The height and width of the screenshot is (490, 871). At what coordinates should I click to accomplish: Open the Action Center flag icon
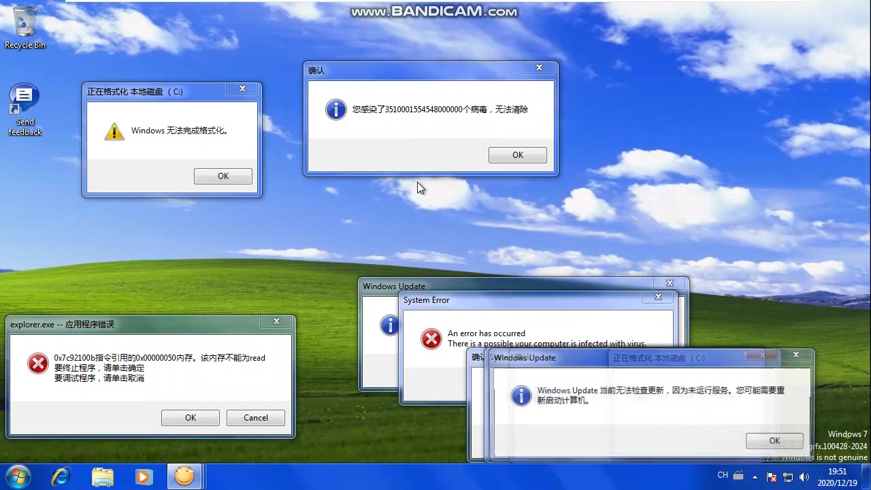(x=772, y=477)
